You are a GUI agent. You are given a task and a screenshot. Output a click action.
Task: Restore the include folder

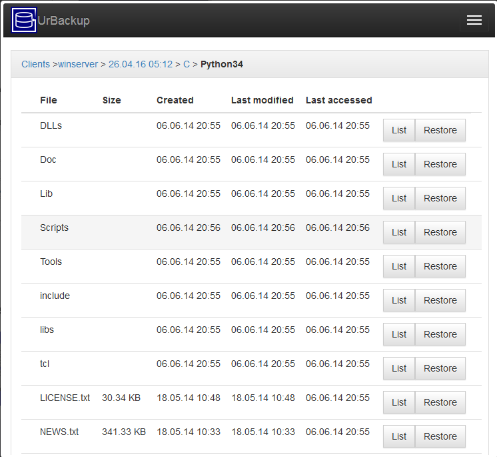[440, 300]
